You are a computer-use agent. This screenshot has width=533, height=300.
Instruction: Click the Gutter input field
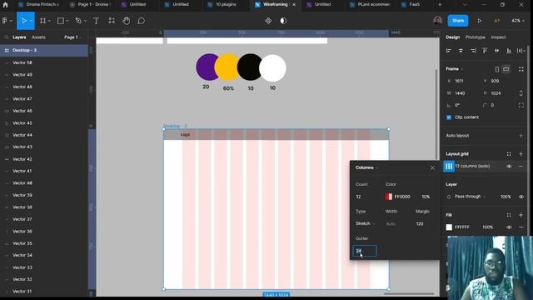click(365, 251)
